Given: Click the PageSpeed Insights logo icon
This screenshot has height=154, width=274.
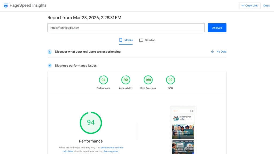Looking at the screenshot, I should (x=6, y=5).
